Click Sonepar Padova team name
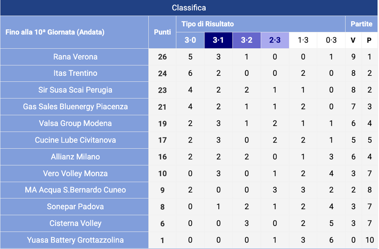Screen dimensions: 379x249 75,207
